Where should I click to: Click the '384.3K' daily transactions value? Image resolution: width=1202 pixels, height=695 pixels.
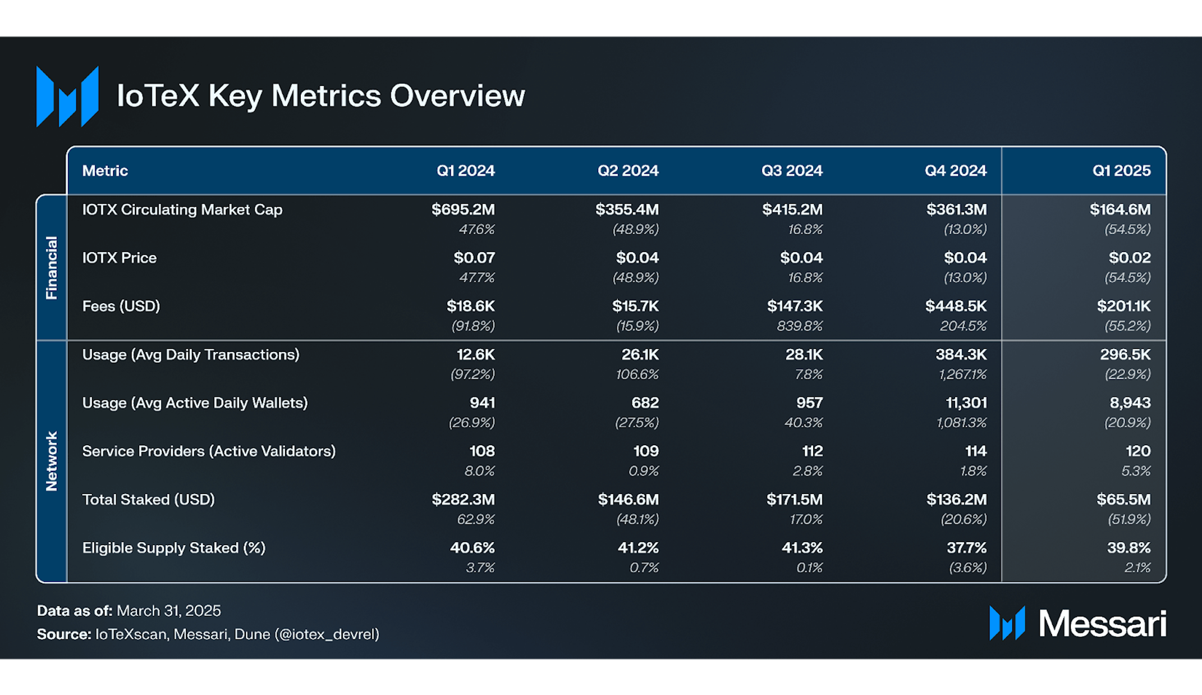[x=961, y=355]
